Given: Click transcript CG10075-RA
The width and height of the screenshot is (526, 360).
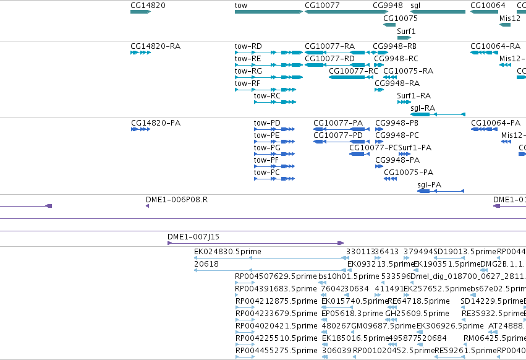Looking at the screenshot, I should [x=390, y=77].
